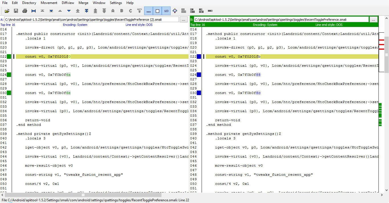389x203 pixels.
Task: Click "return-void" line in pane A
Action: pos(38,120)
